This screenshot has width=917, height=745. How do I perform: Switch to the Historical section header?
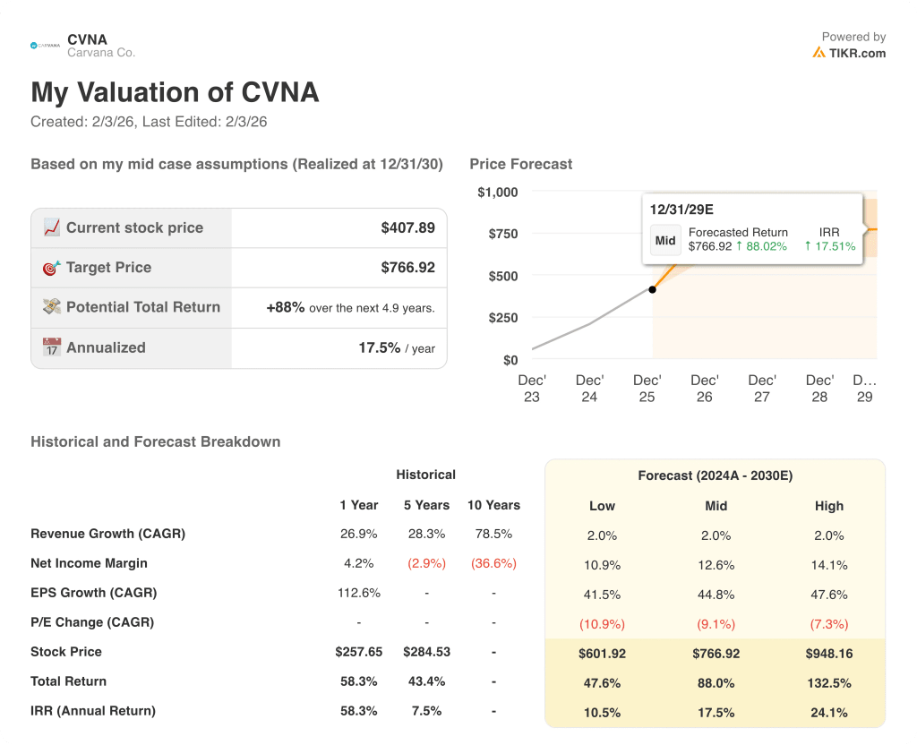coord(426,475)
